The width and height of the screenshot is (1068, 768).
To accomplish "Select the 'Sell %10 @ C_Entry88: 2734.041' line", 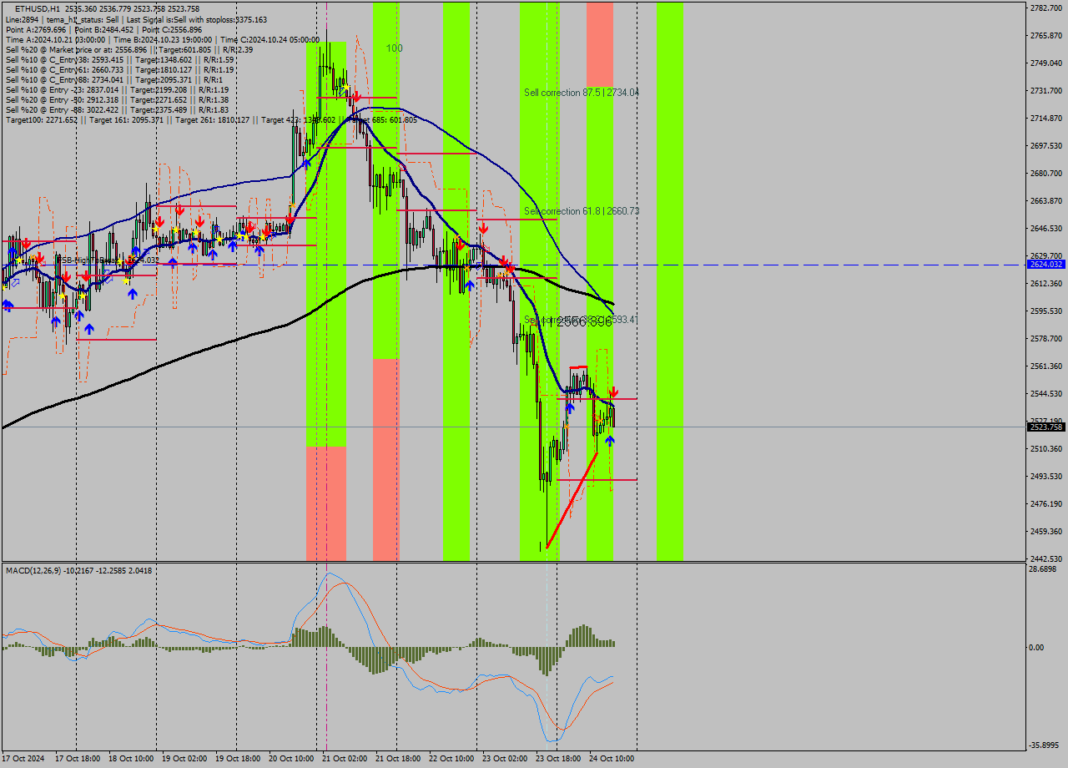I will 113,79.
